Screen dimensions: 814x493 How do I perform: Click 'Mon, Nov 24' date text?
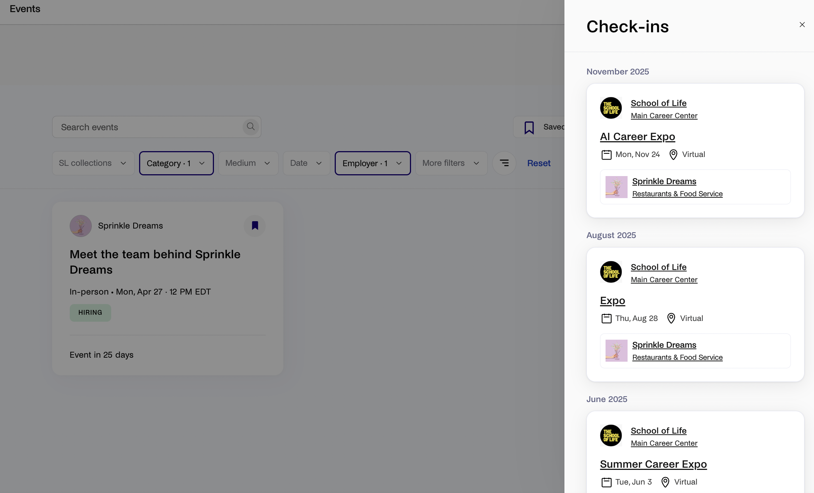tap(637, 154)
